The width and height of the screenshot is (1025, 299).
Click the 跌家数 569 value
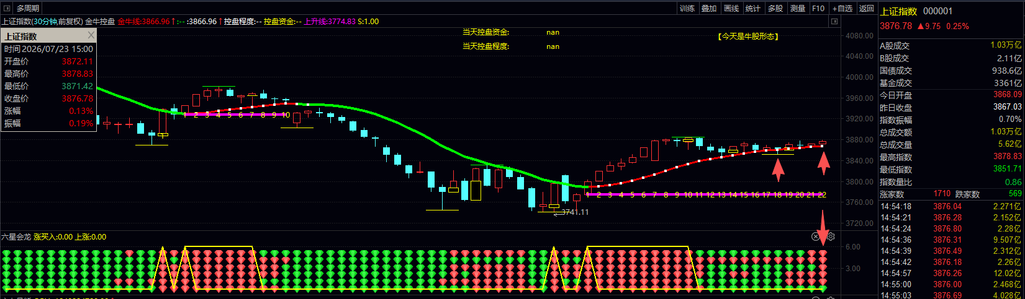click(1015, 194)
